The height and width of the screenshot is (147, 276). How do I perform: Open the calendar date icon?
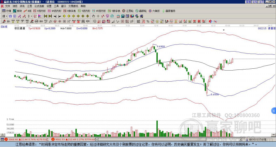point(118,16)
